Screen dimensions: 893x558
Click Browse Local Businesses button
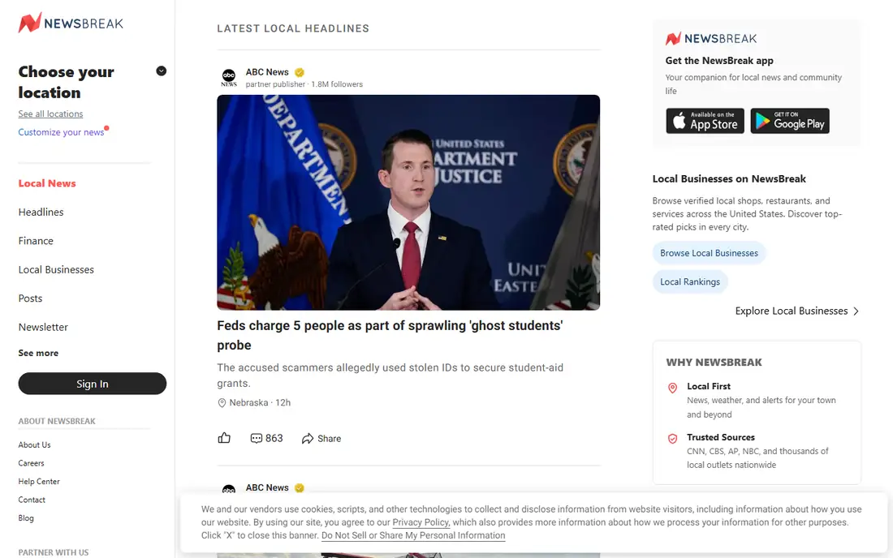tap(709, 253)
